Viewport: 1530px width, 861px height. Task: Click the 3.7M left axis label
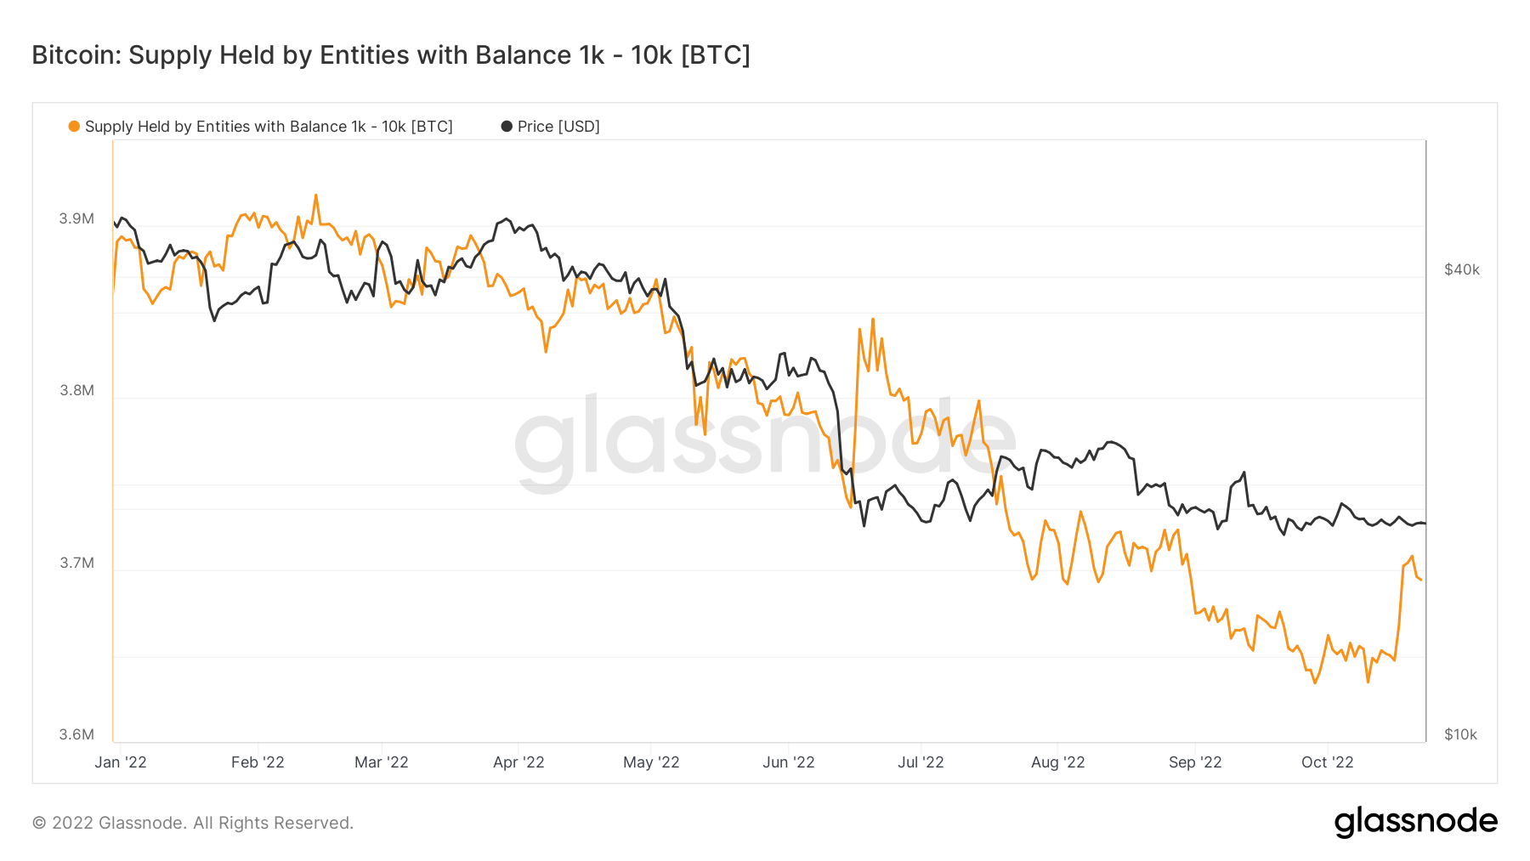(76, 563)
